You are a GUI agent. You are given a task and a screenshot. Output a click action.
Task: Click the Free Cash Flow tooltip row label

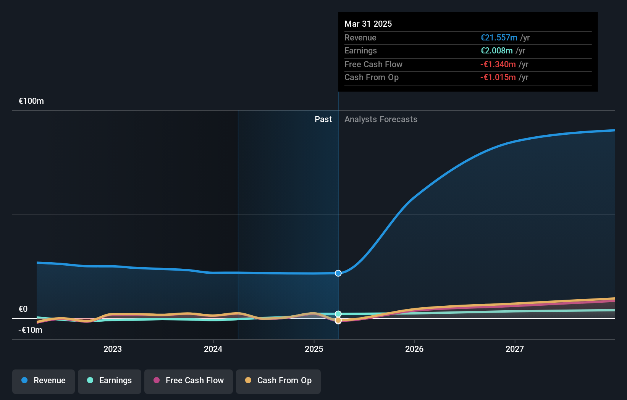(373, 65)
